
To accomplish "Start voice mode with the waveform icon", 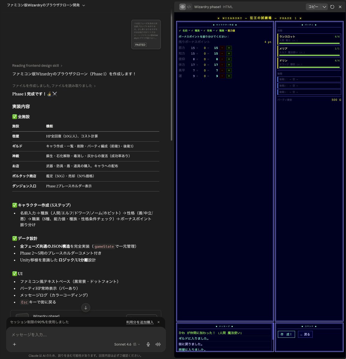I will point(158,344).
